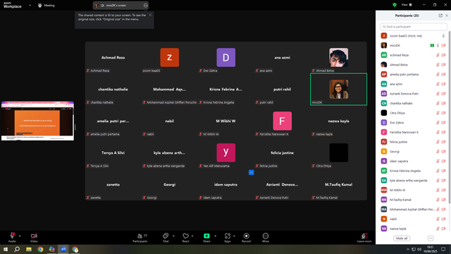Open the Apps icon

tap(227, 236)
